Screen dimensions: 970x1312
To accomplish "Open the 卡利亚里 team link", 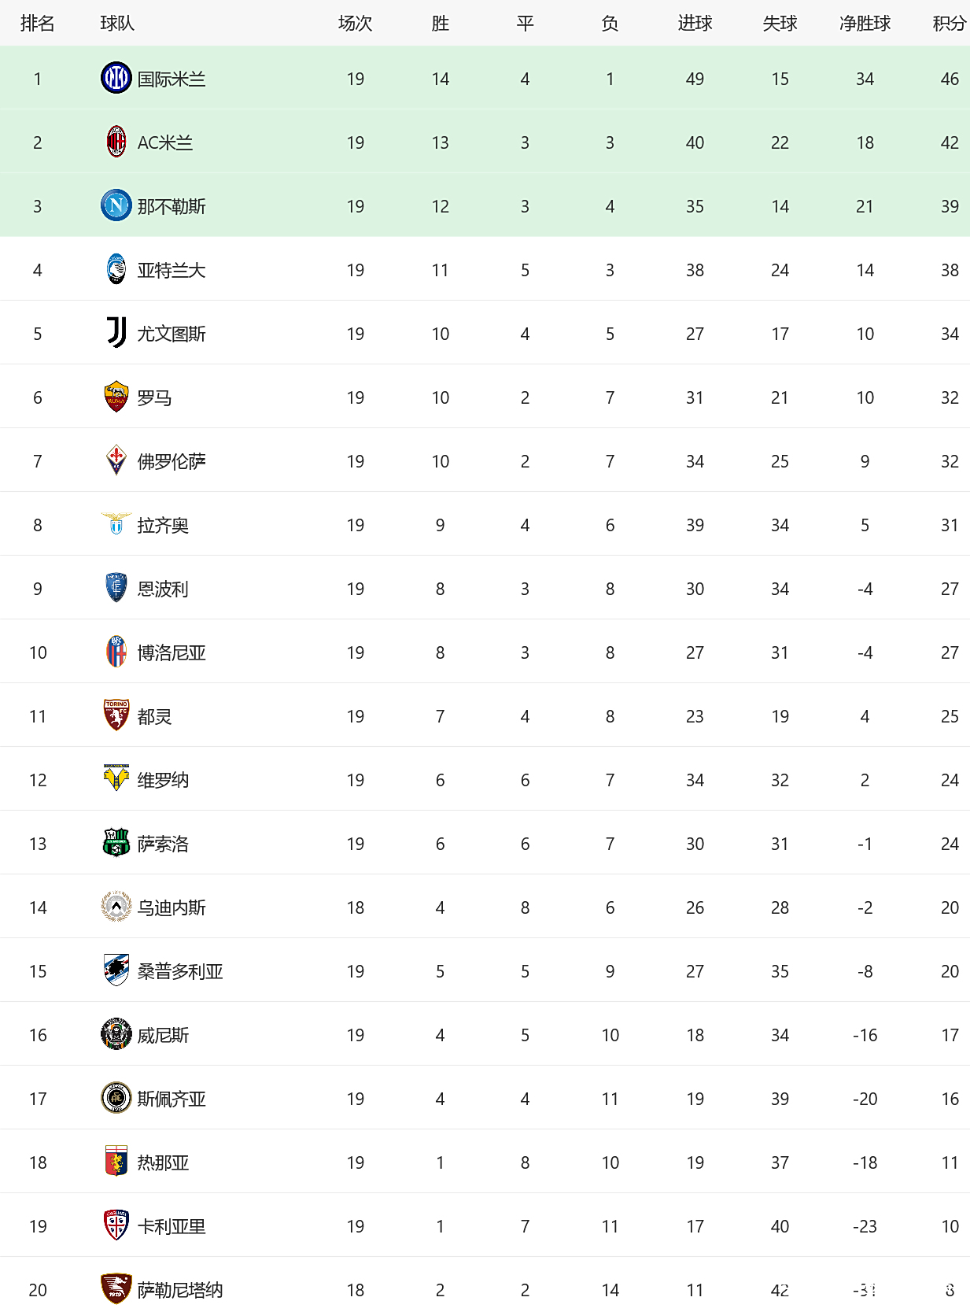I will (172, 1226).
